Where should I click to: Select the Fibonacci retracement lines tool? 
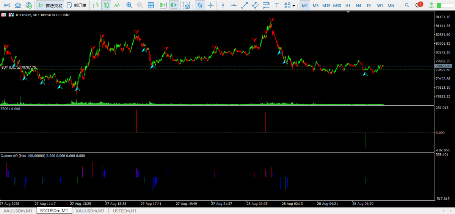click(266, 5)
